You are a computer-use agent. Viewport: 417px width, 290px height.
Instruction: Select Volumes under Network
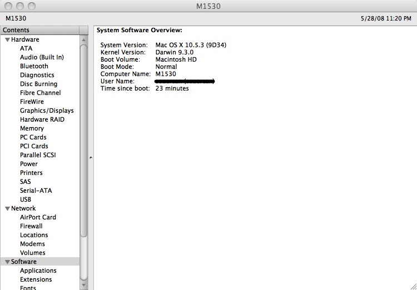pos(32,253)
